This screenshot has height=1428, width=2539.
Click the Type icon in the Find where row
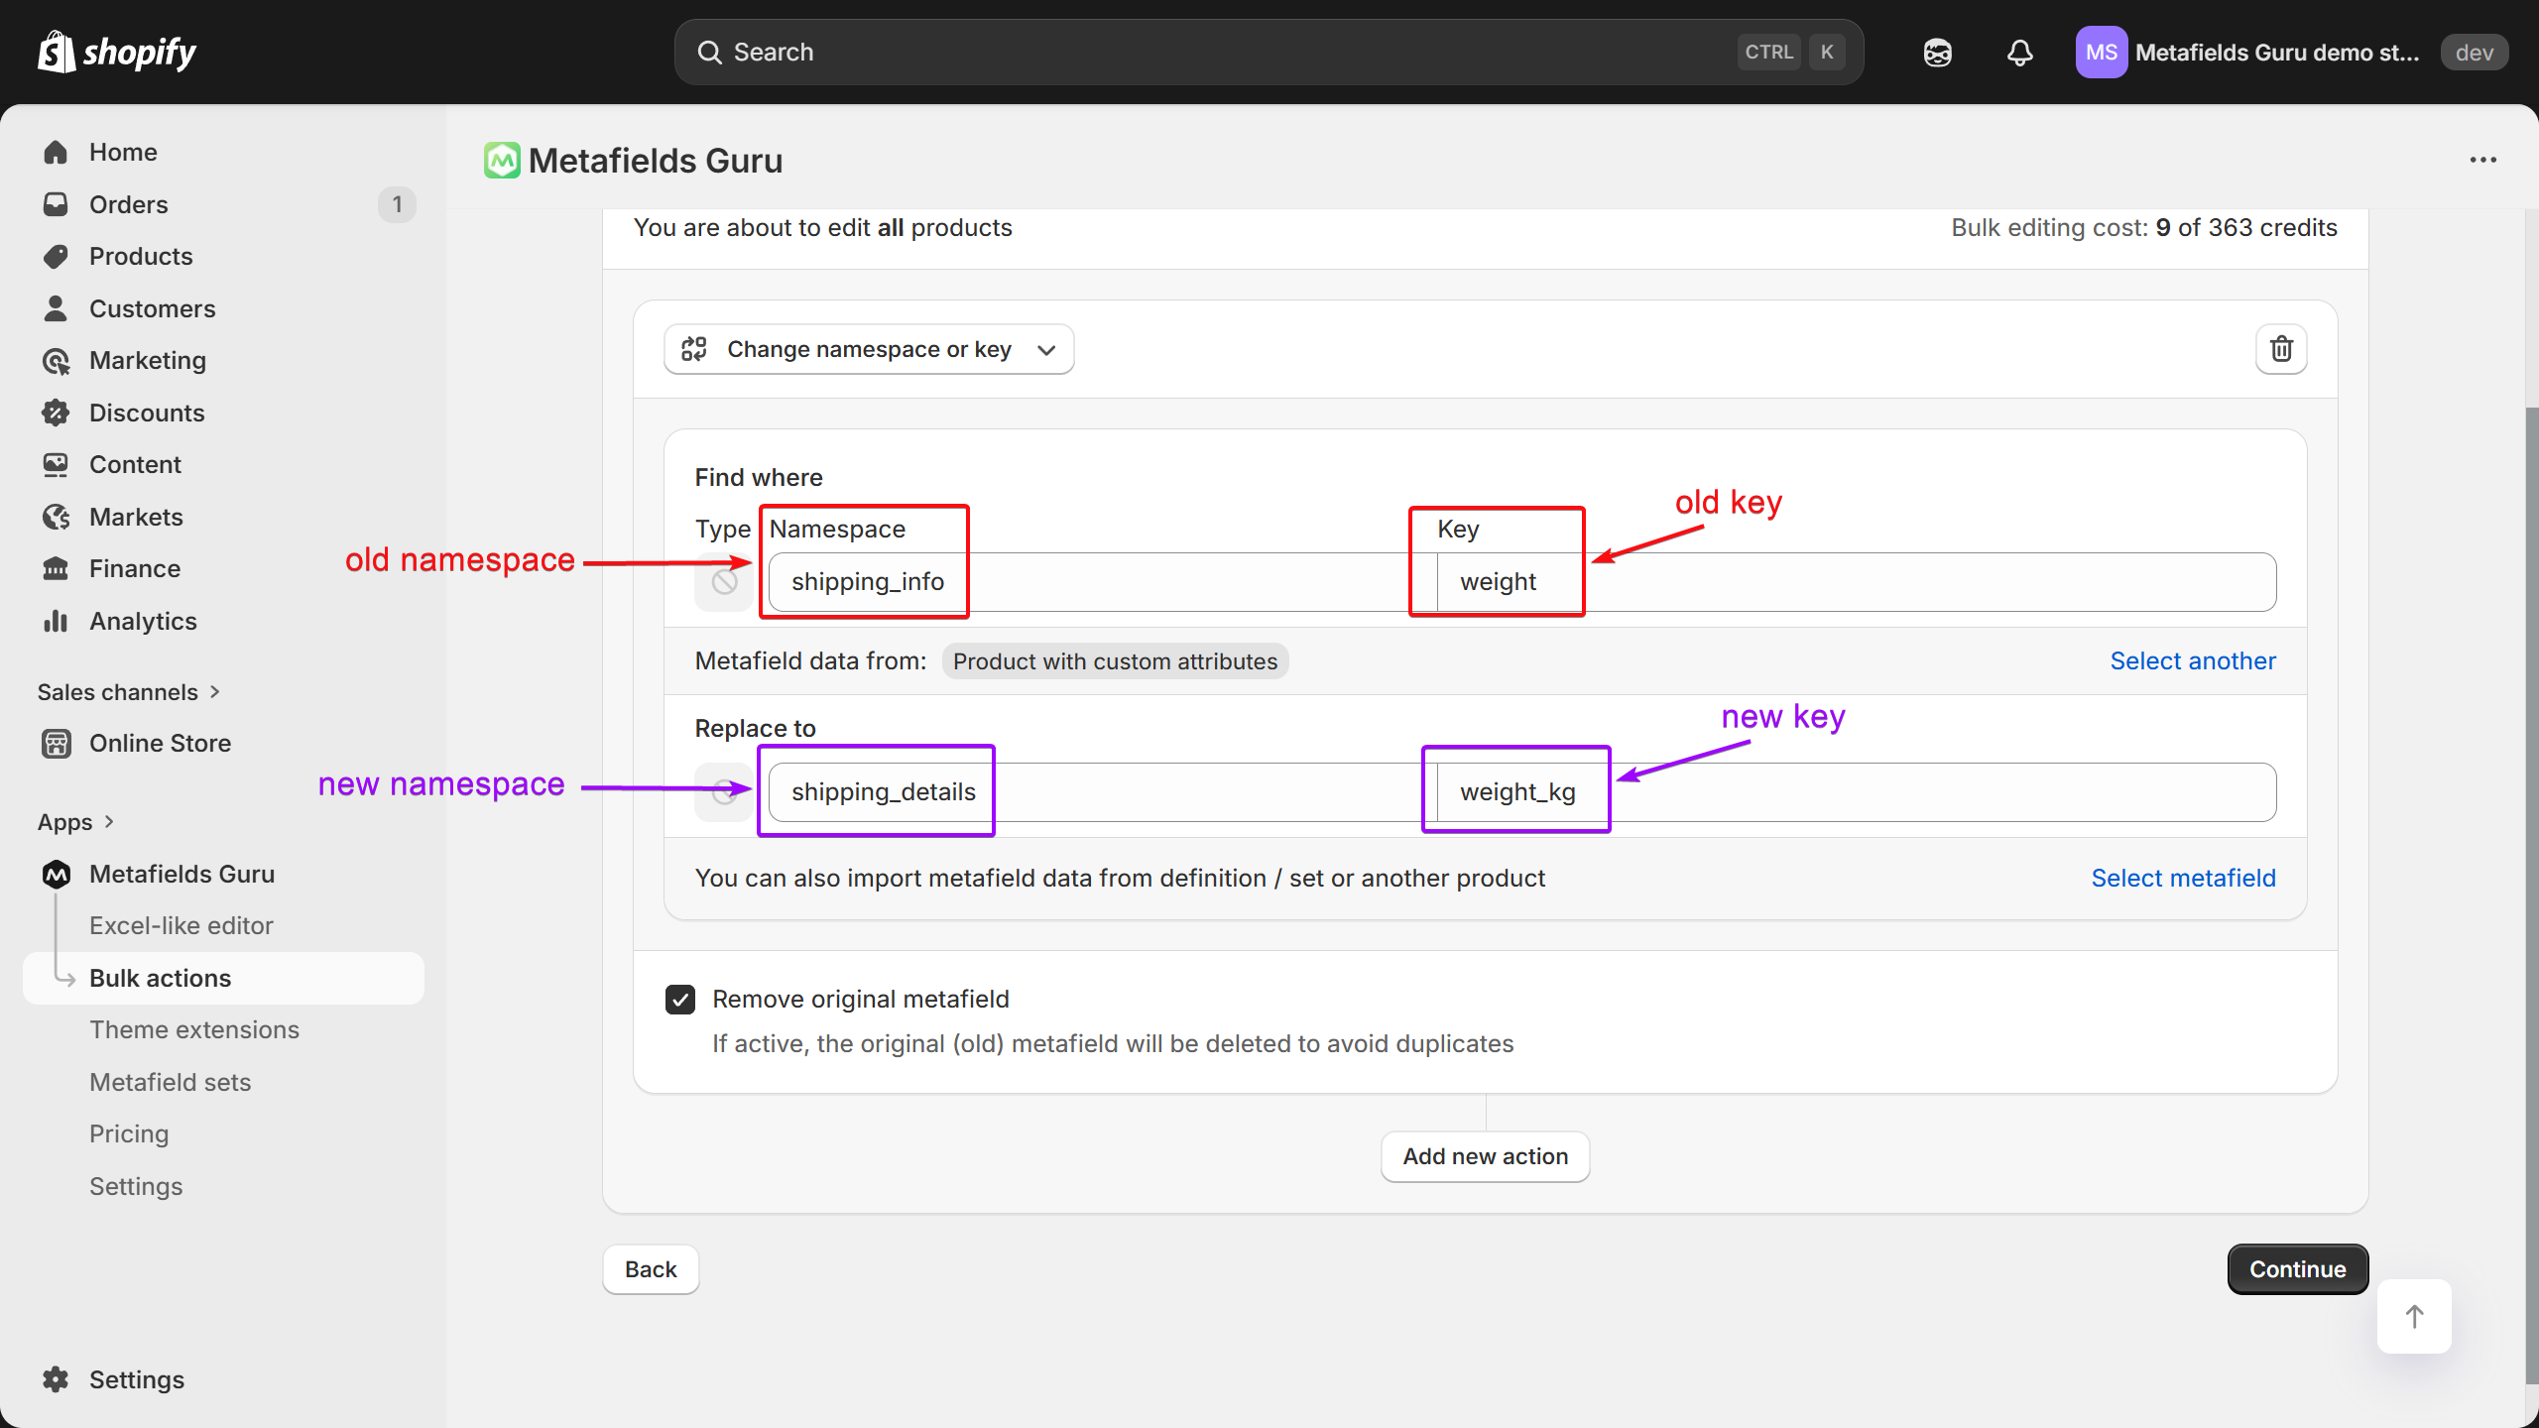click(x=725, y=582)
